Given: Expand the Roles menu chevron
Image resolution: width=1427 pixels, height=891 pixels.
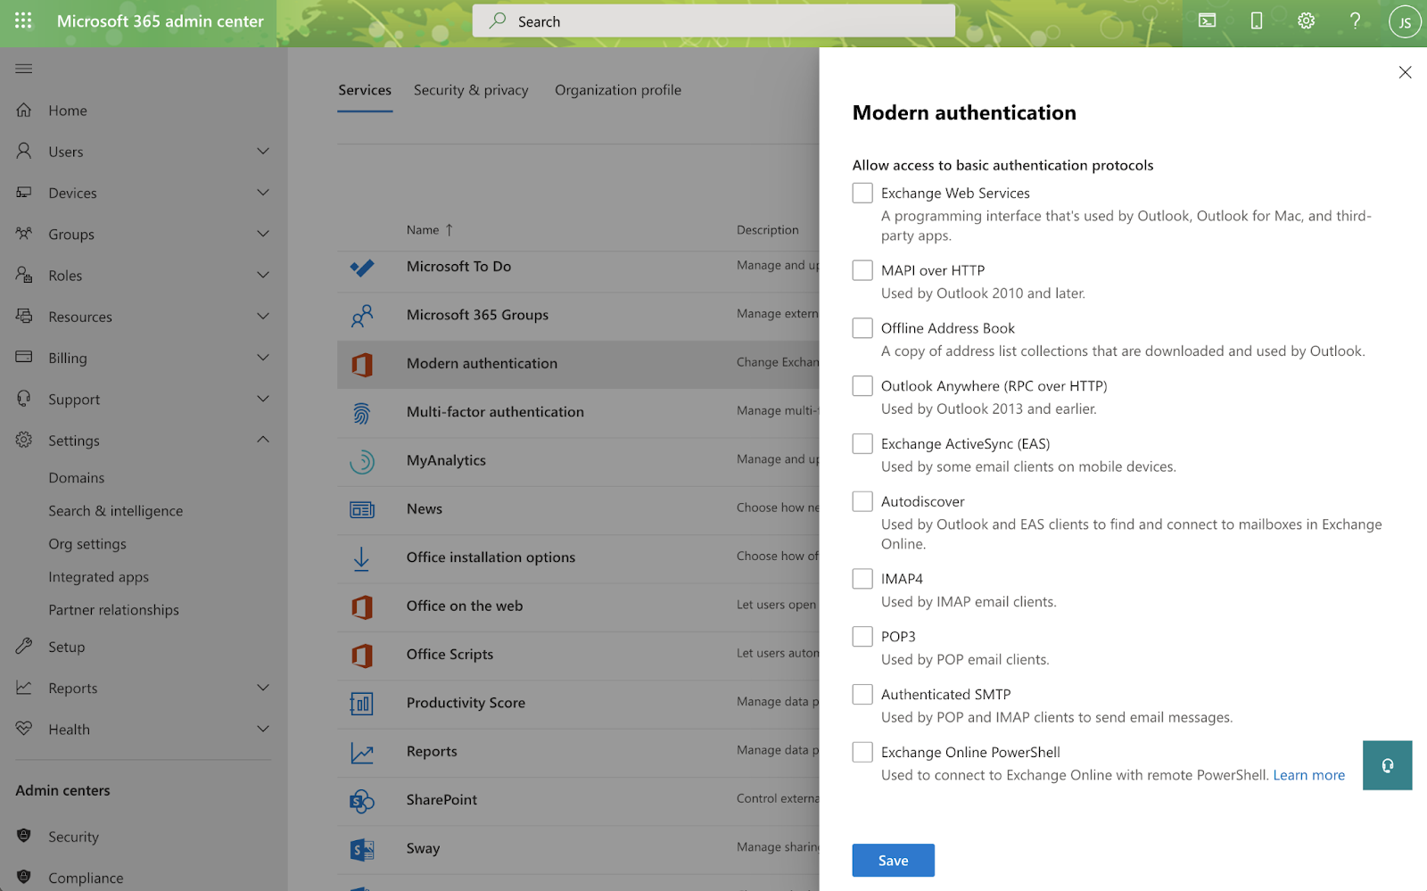Looking at the screenshot, I should [x=263, y=275].
